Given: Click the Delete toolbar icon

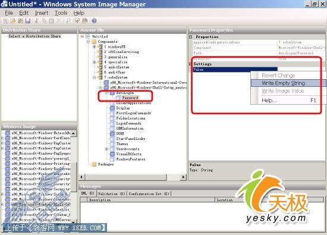Looking at the screenshot, I should click(x=59, y=21).
